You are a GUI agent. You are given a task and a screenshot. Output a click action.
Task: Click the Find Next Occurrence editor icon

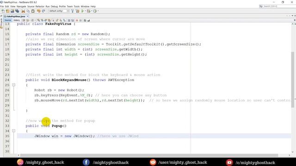(x=45, y=20)
